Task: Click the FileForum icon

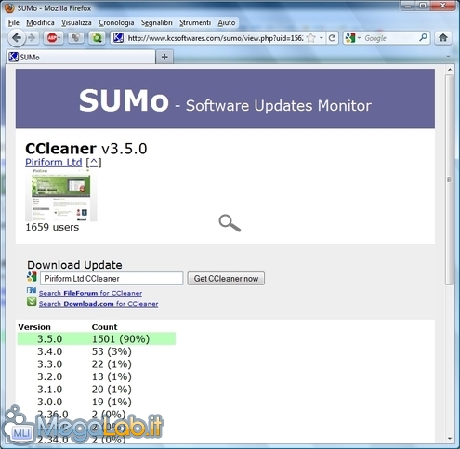Action: [32, 290]
